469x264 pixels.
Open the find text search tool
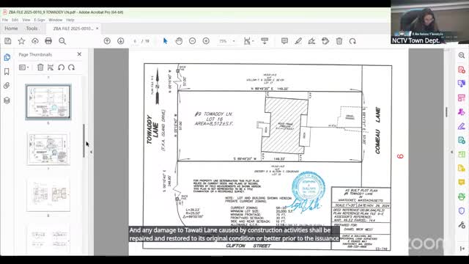pos(62,41)
